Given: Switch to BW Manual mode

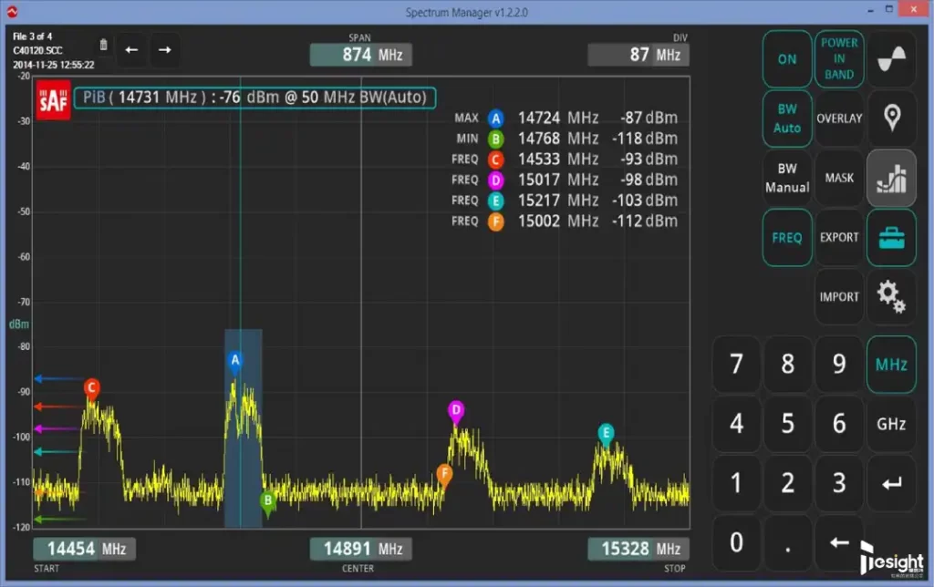Looking at the screenshot, I should tap(787, 178).
